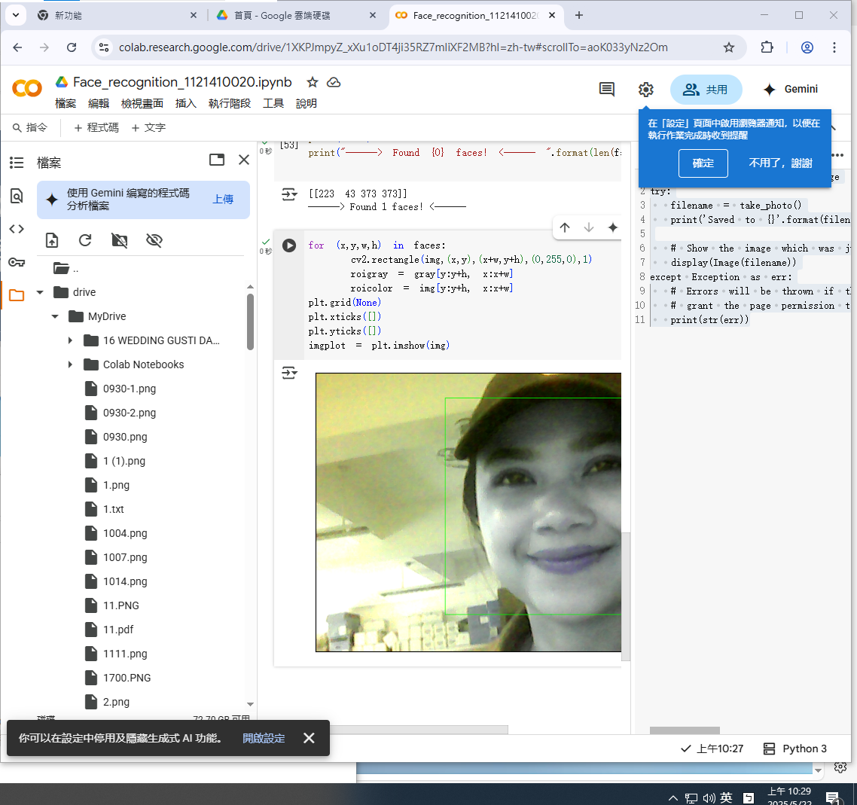The width and height of the screenshot is (857, 805).
Task: Open the table of contents panel
Action: [x=17, y=163]
